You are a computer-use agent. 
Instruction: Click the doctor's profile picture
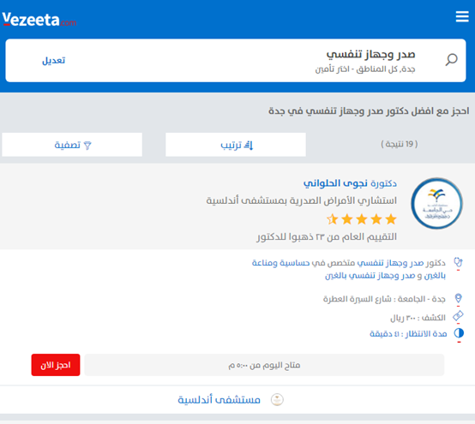point(436,203)
